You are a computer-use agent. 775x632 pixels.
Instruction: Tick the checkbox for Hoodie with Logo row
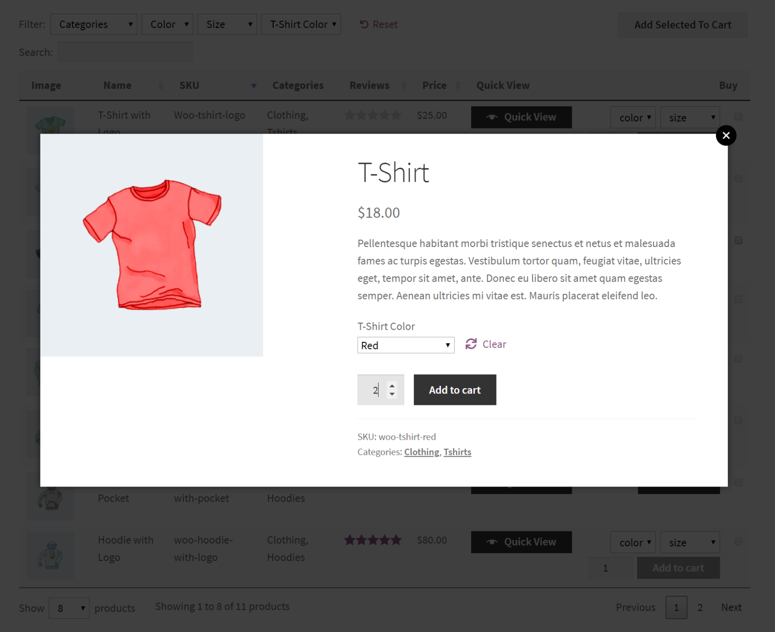tap(739, 542)
